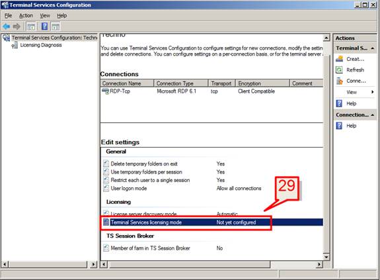The height and width of the screenshot is (280, 380).
Task: Click the Forward arrow toolbar icon
Action: point(17,26)
